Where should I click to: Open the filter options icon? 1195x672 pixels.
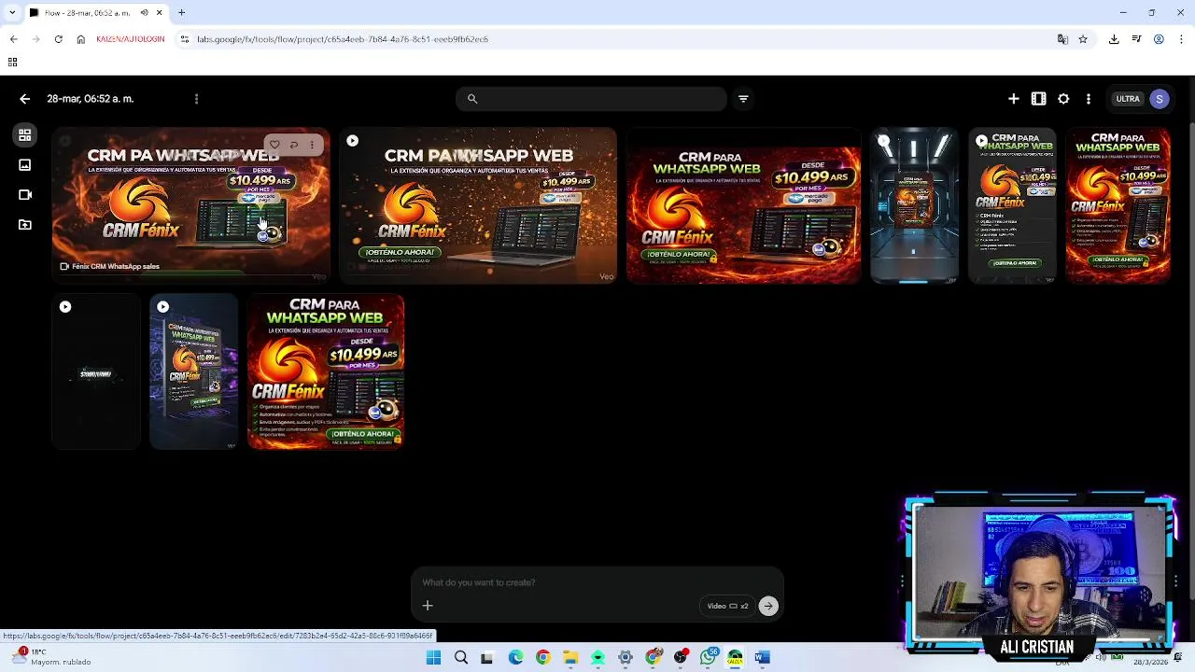[x=743, y=99]
